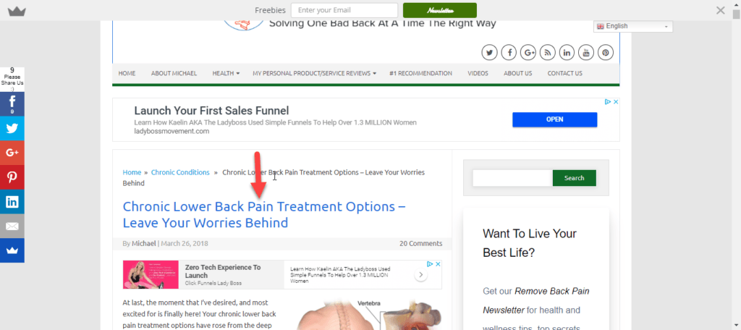Click the email share icon in sidebar

tap(12, 227)
